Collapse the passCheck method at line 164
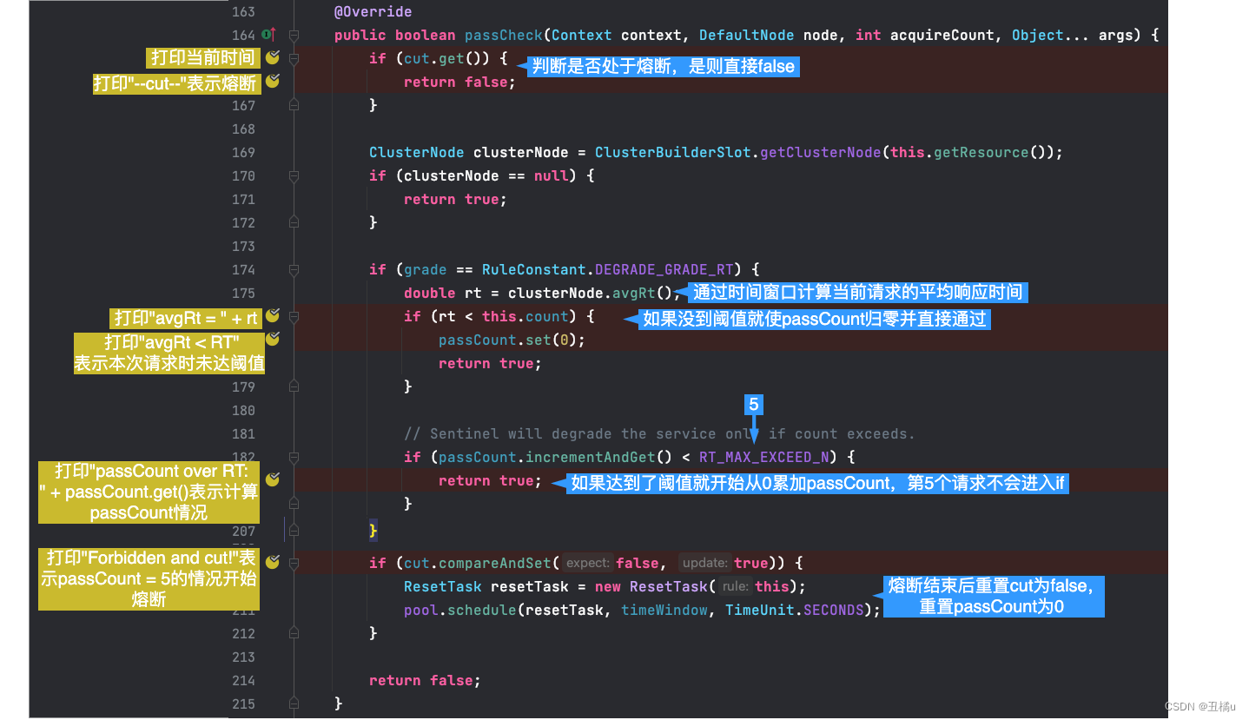The width and height of the screenshot is (1249, 720). tap(294, 36)
